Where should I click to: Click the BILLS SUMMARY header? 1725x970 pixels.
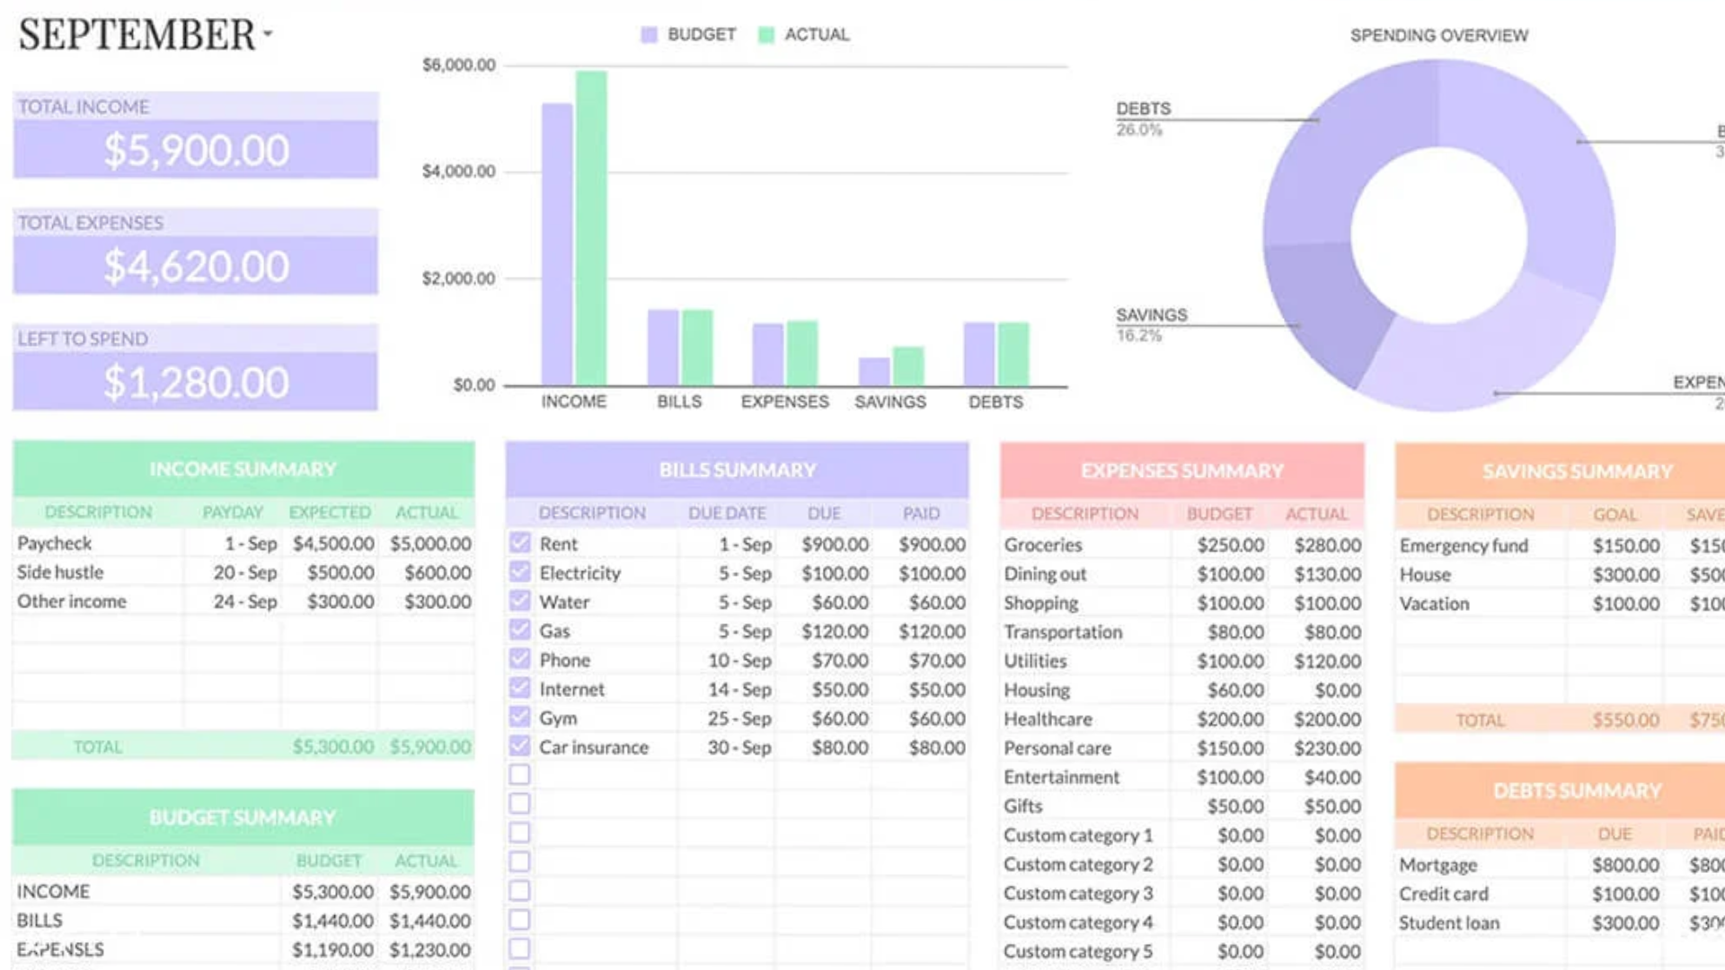pyautogui.click(x=737, y=470)
